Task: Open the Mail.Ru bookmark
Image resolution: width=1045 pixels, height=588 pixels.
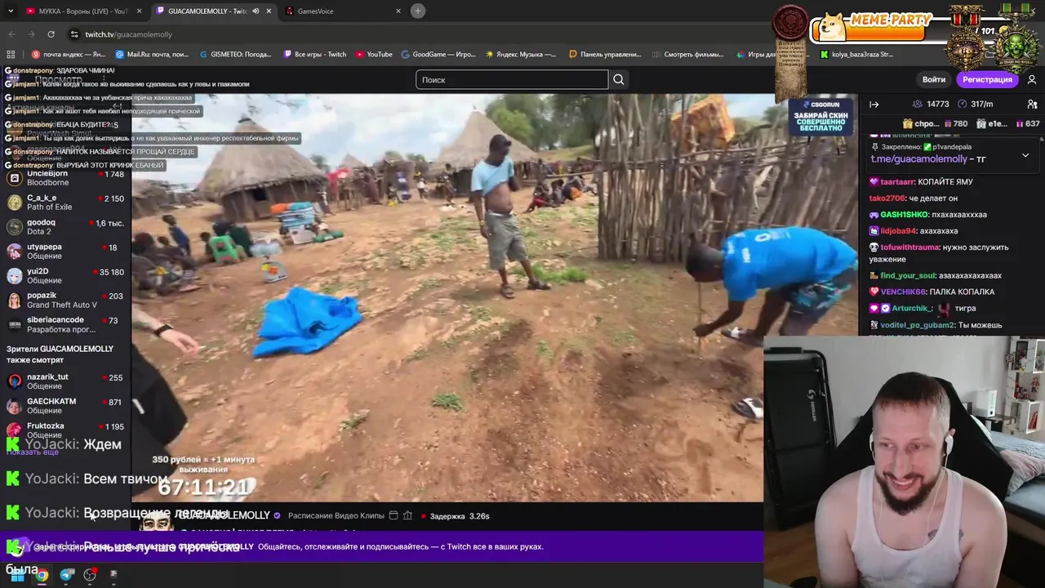Action: 152,55
